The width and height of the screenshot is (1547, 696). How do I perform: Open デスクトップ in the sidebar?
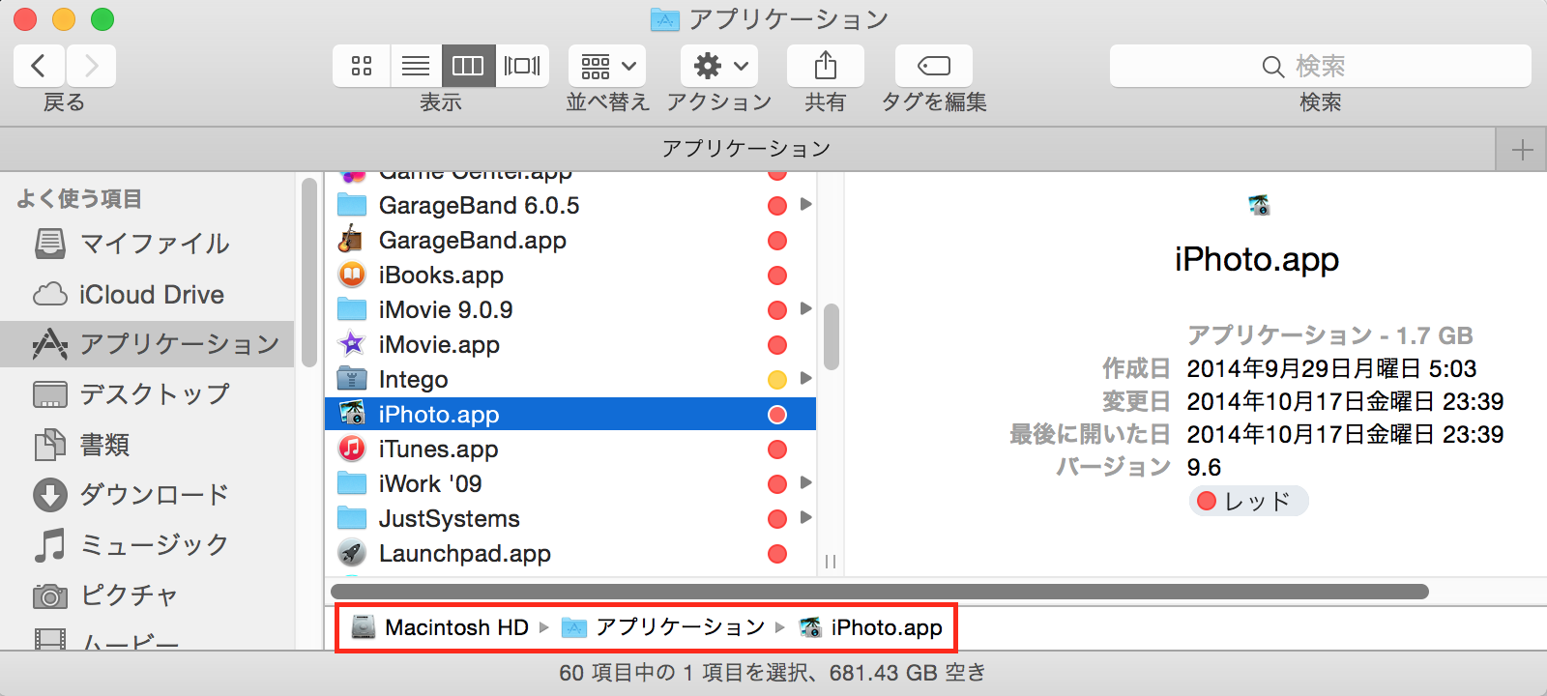pyautogui.click(x=147, y=394)
